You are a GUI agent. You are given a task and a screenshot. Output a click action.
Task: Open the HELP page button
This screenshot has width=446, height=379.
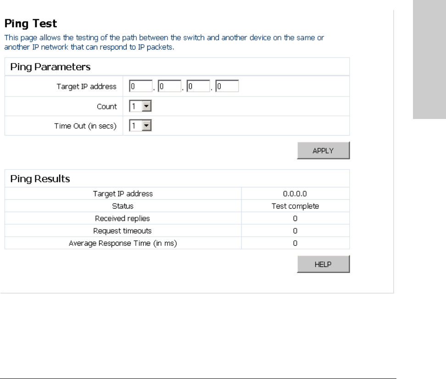[x=323, y=264]
